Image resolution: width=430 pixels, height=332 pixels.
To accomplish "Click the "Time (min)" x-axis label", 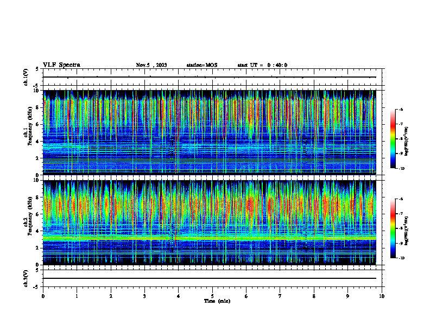I will pyautogui.click(x=217, y=301).
